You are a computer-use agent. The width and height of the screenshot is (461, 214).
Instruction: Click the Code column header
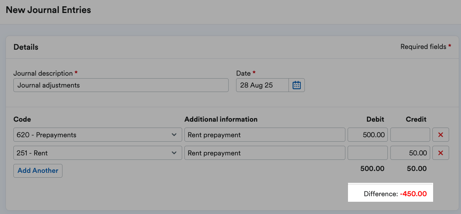(x=22, y=119)
